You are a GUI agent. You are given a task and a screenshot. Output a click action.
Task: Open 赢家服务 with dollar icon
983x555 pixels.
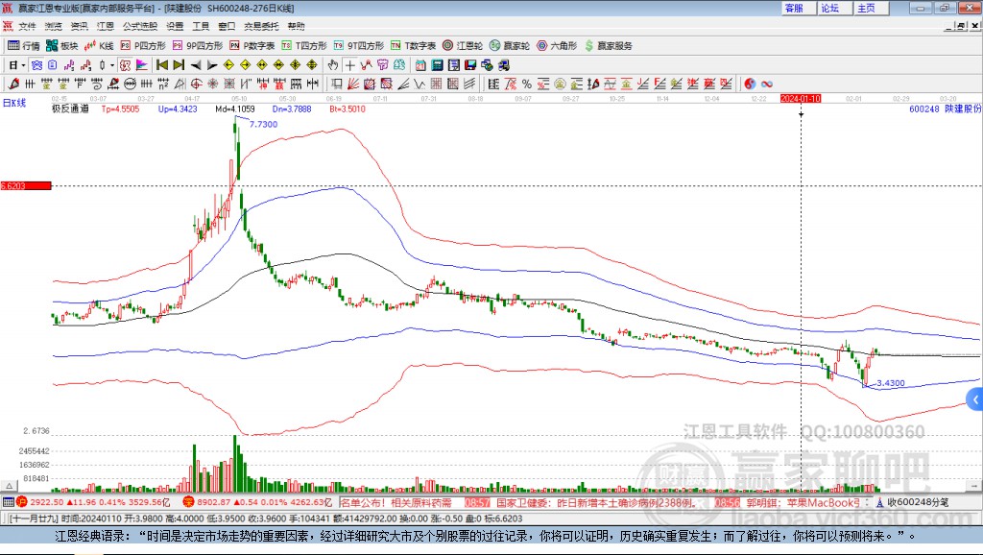click(608, 46)
